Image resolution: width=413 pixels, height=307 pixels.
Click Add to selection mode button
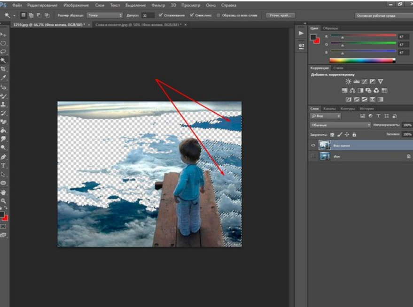tap(31, 15)
